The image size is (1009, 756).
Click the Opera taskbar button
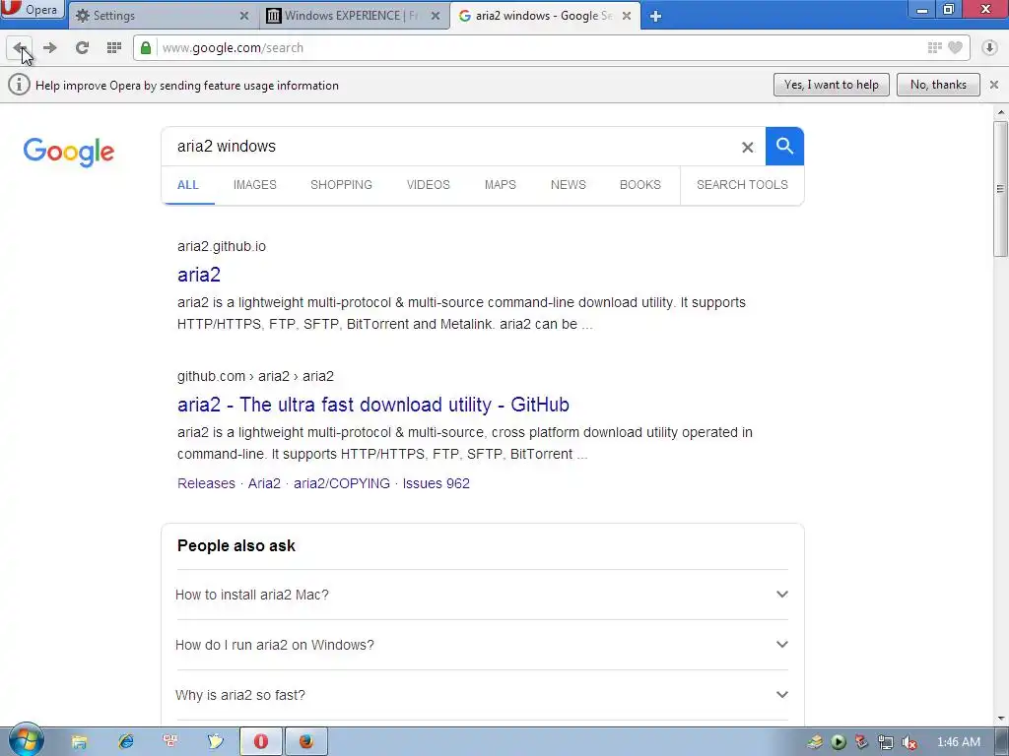click(261, 742)
